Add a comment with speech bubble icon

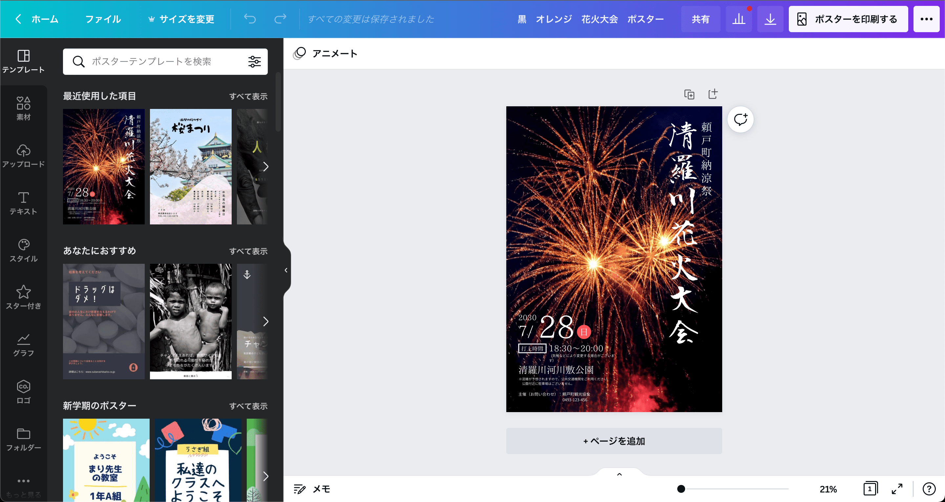[740, 120]
